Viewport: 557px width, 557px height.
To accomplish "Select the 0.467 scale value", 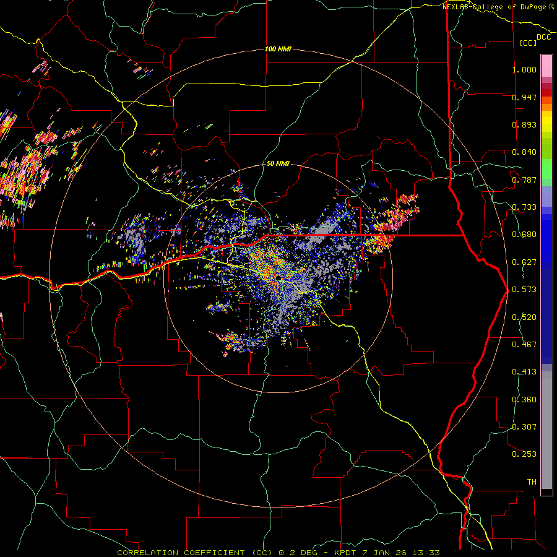I will tap(524, 345).
